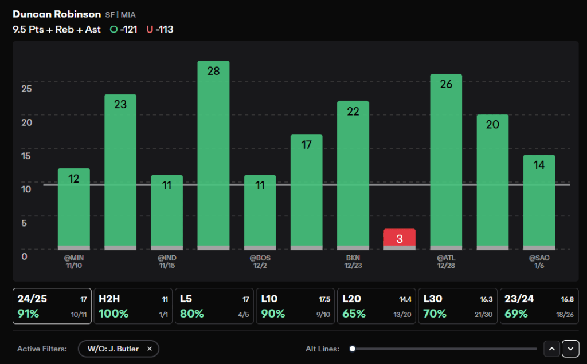Pick the Over -121 odds
Screen dimensions: 587x364
(124, 30)
